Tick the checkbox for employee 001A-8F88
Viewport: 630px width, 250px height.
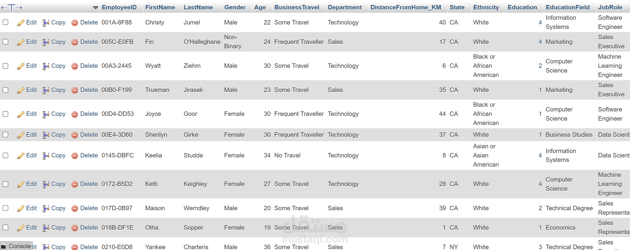(x=5, y=22)
